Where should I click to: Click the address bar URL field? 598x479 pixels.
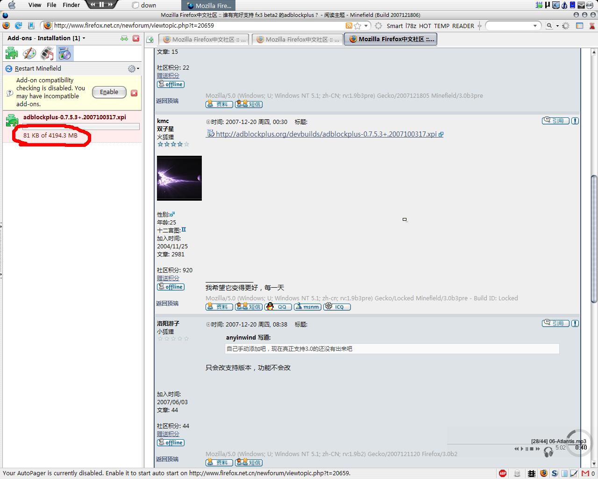199,26
